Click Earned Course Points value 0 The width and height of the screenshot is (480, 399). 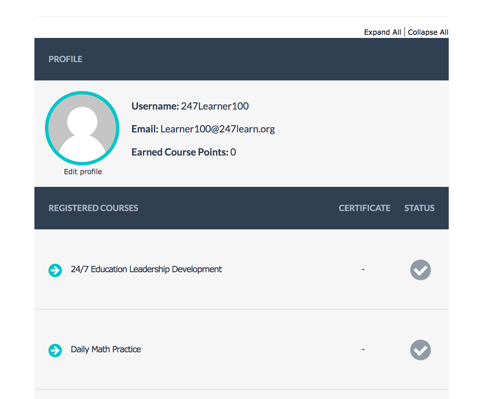(x=233, y=152)
